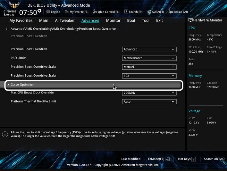This screenshot has width=227, height=171.
Task: Go to the Boot tab
Action: [131, 20]
